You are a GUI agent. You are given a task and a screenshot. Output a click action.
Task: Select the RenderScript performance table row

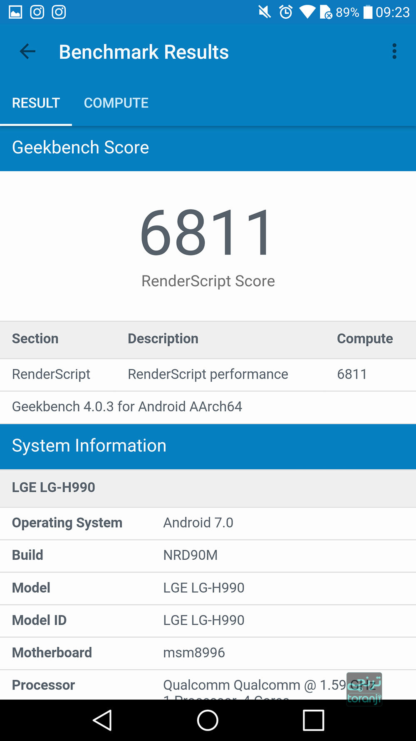tap(208, 374)
